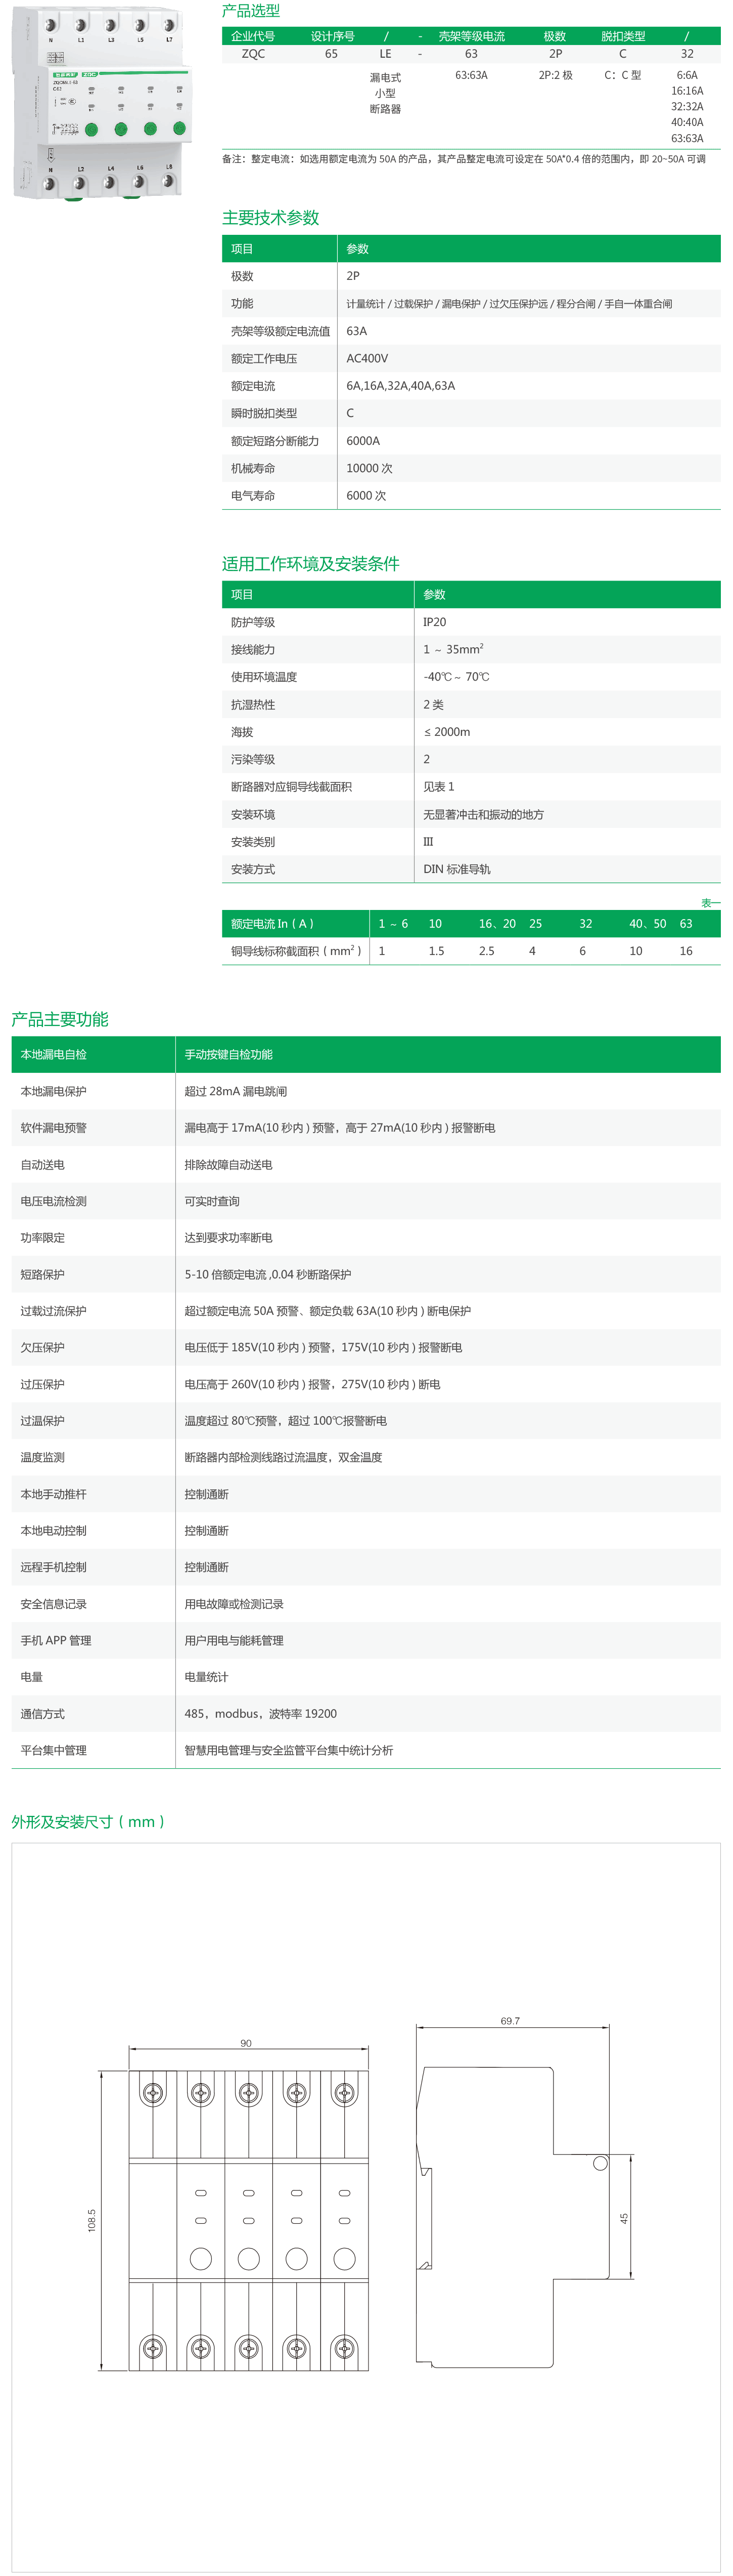Select the ZQC cell under 企业代号
The height and width of the screenshot is (2576, 733).
pyautogui.click(x=254, y=54)
